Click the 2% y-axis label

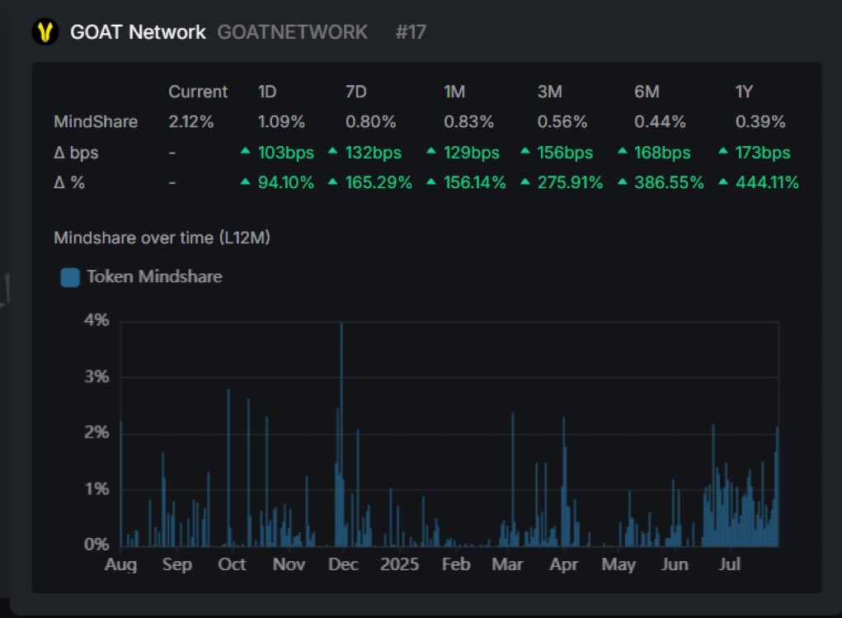pyautogui.click(x=96, y=432)
